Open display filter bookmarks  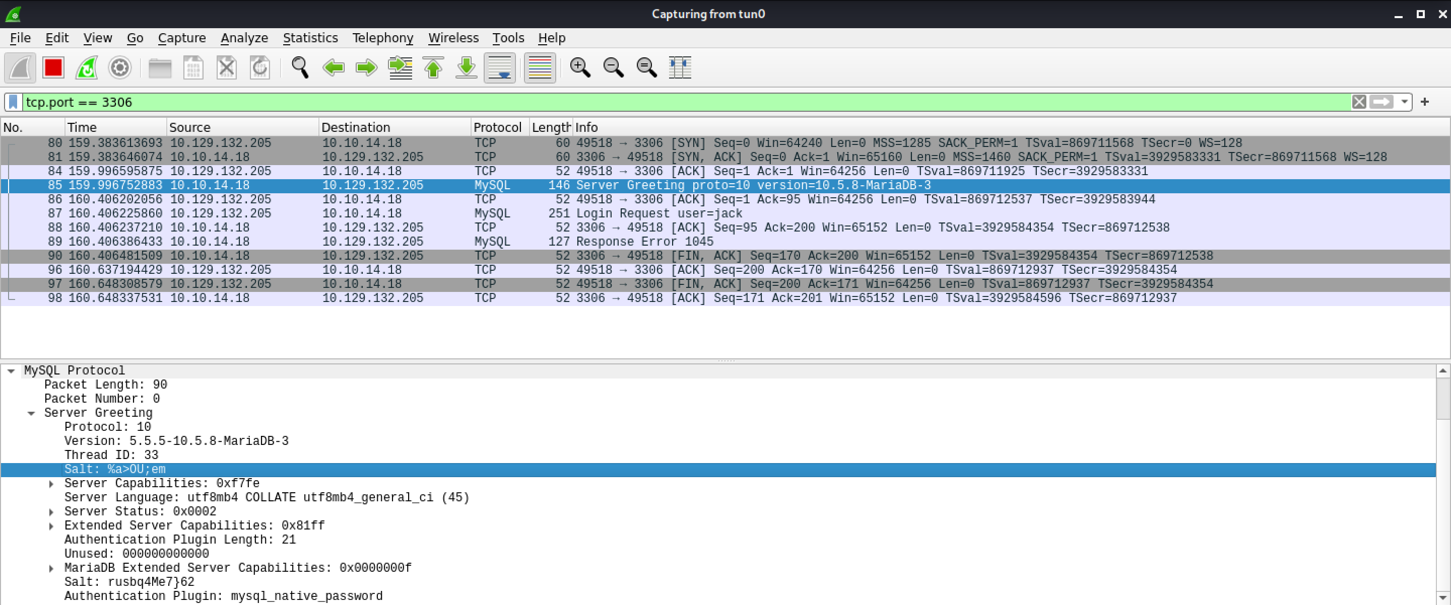coord(14,102)
